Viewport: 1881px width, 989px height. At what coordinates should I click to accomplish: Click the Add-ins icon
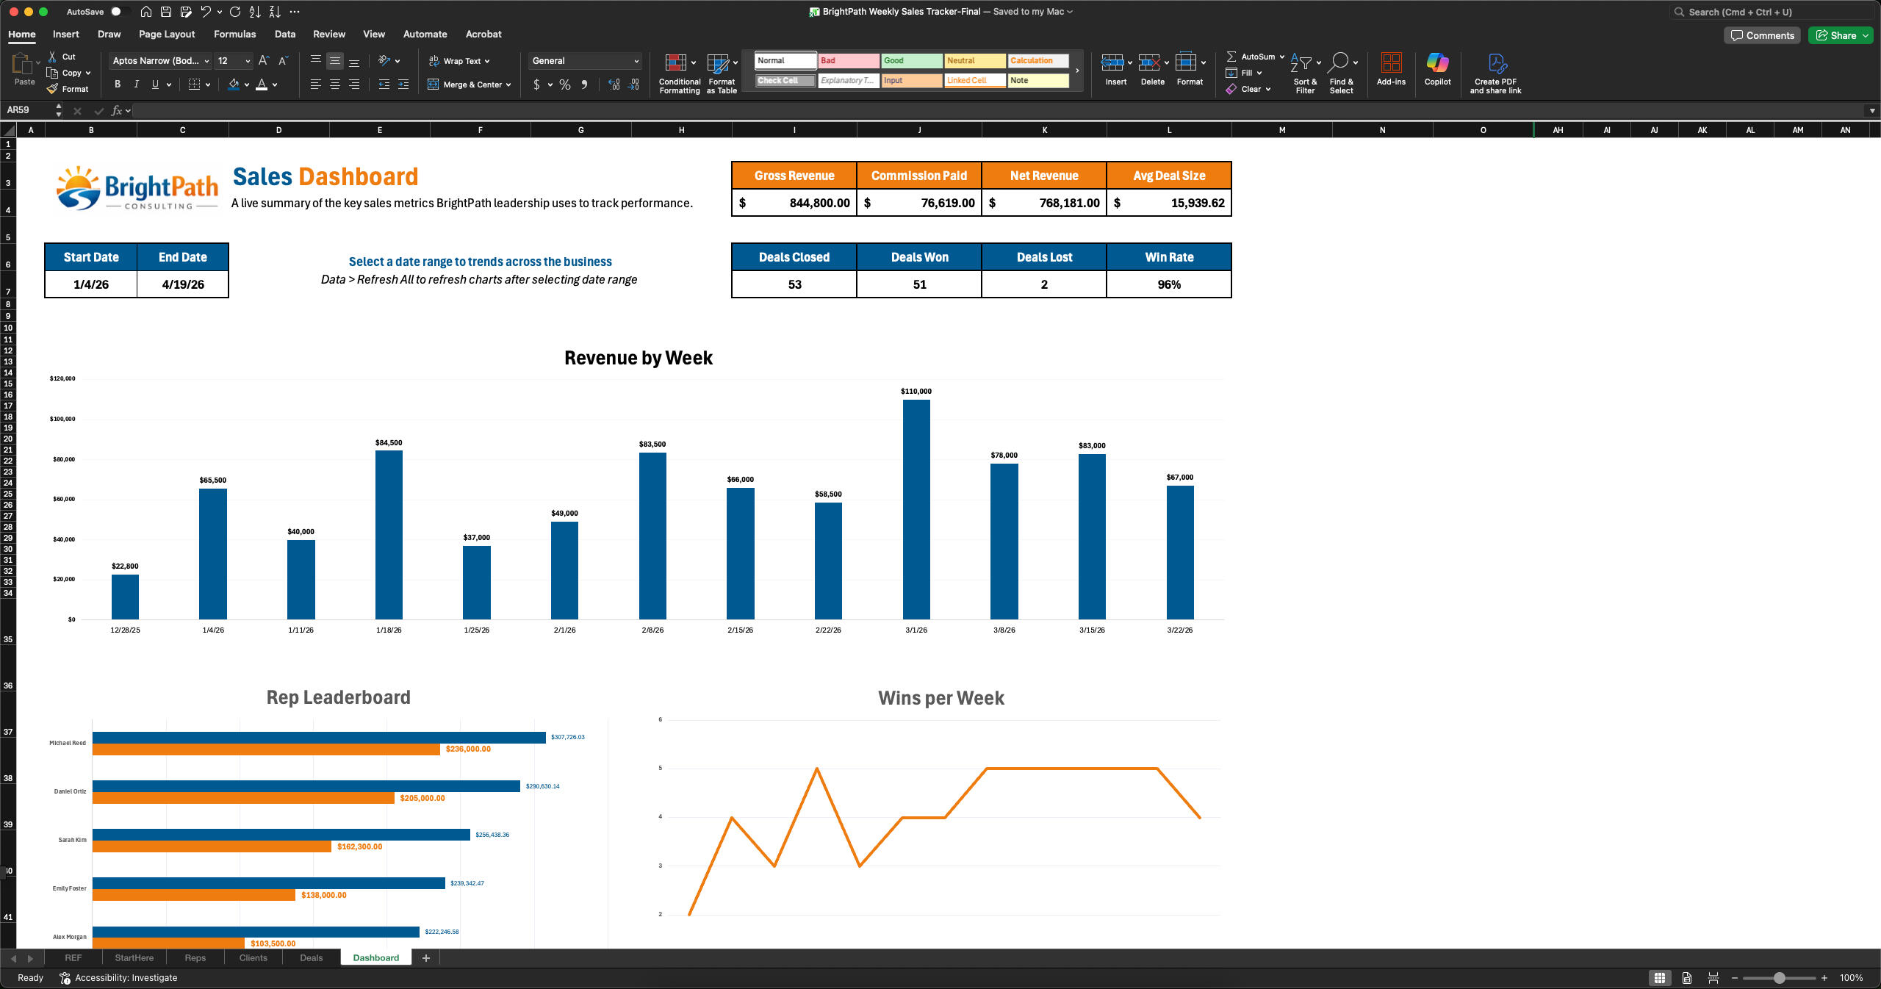coord(1390,64)
